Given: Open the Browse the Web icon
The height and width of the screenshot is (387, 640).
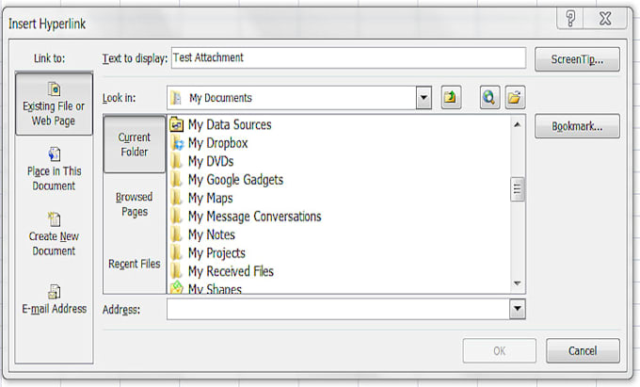Looking at the screenshot, I should (x=489, y=98).
